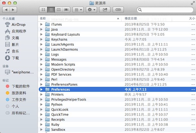Expand the Preferences folder

click(x=41, y=89)
